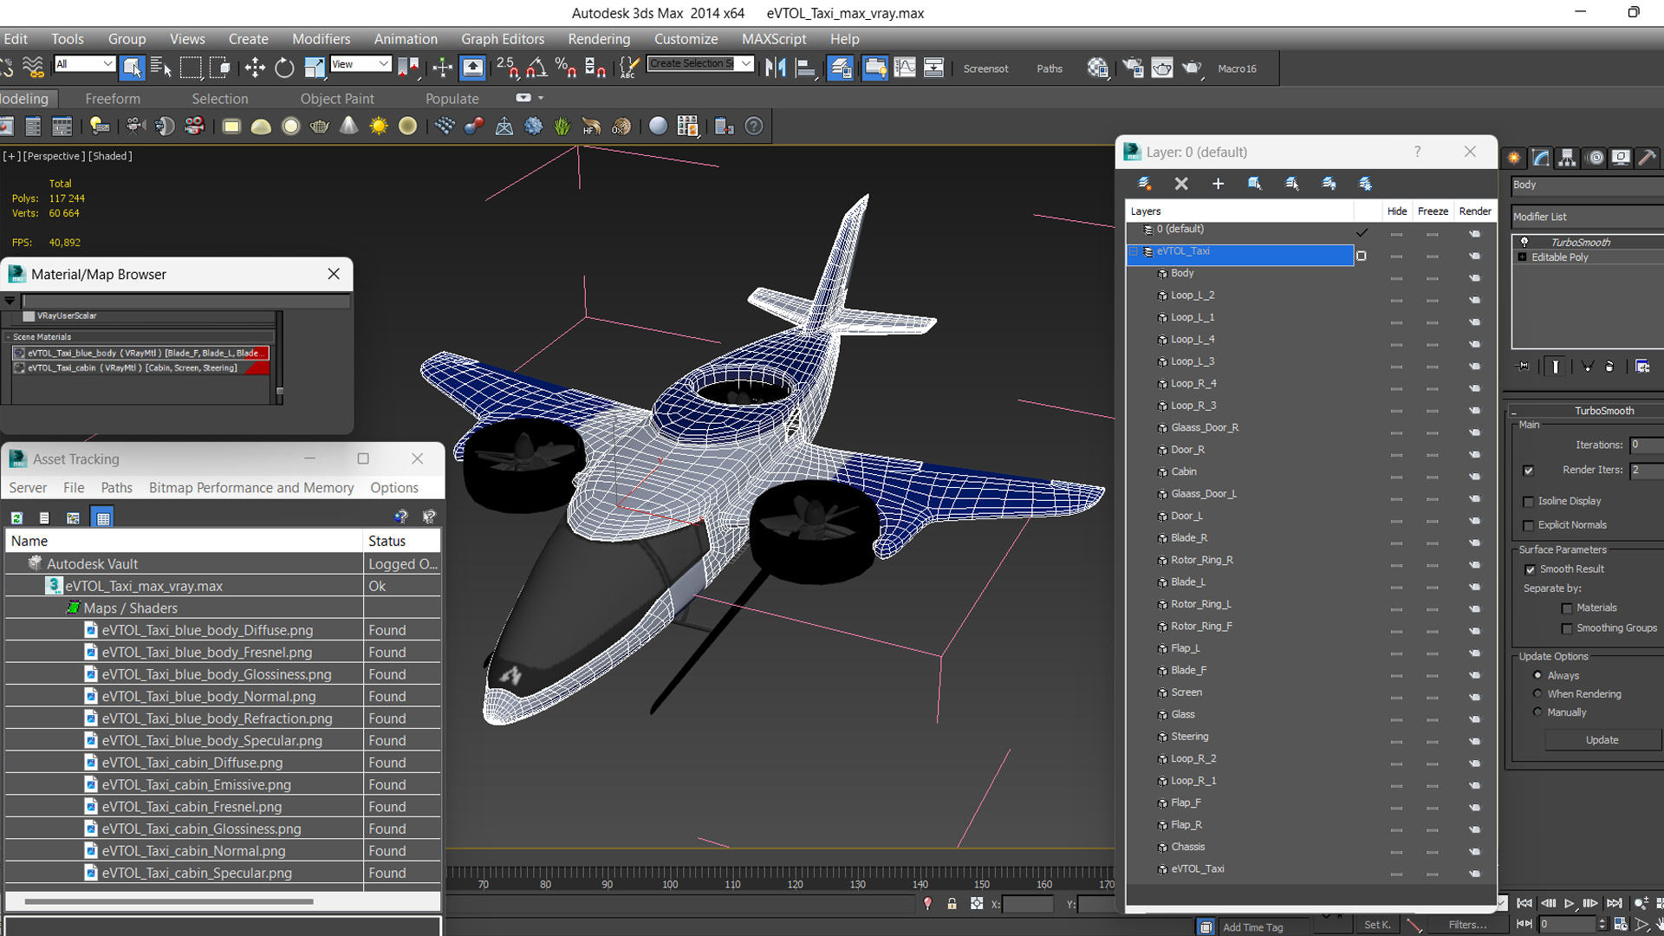The image size is (1664, 936).
Task: Open Material/Map Browser options arrow
Action: tap(10, 301)
